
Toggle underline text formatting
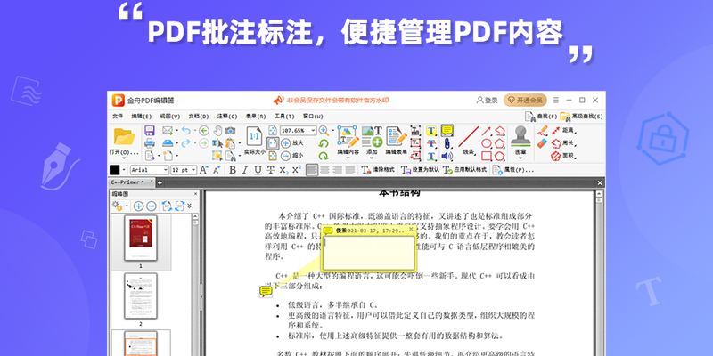tap(258, 170)
